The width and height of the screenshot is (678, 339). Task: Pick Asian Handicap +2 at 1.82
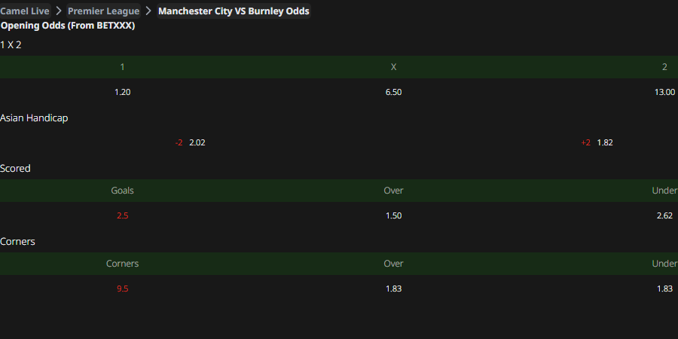(x=597, y=142)
